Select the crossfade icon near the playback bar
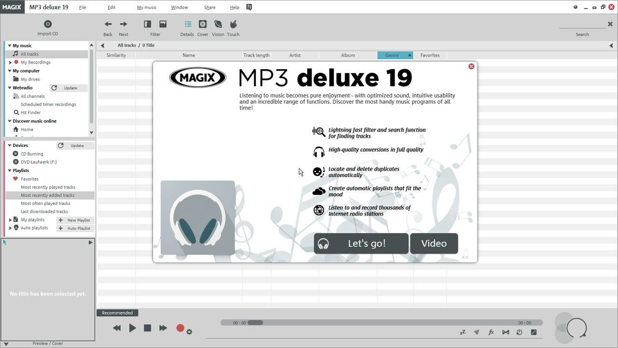The image size is (618, 348). pyautogui.click(x=506, y=332)
